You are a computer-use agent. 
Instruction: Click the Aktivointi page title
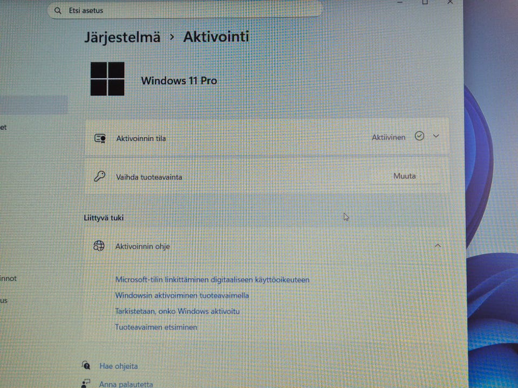pos(216,37)
